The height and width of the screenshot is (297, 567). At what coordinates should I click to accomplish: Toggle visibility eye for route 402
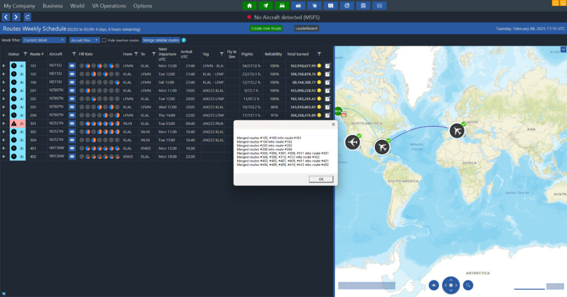click(x=72, y=157)
